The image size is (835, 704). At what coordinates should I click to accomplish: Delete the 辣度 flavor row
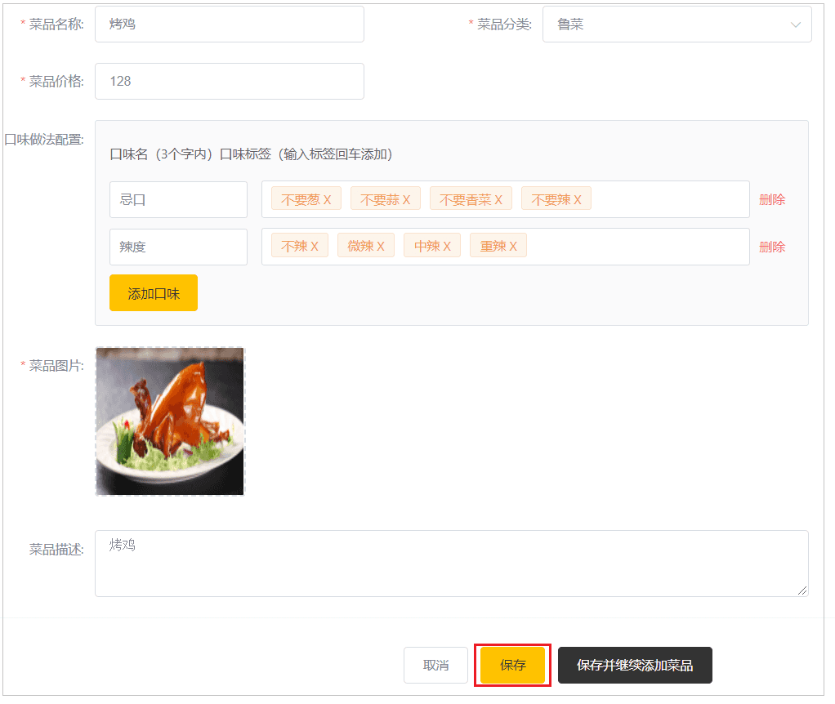(x=772, y=247)
